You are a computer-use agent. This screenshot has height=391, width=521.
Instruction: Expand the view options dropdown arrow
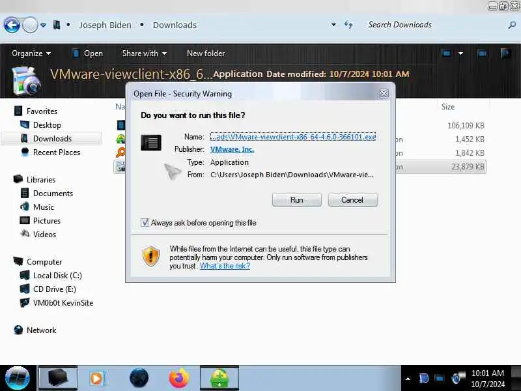(460, 53)
